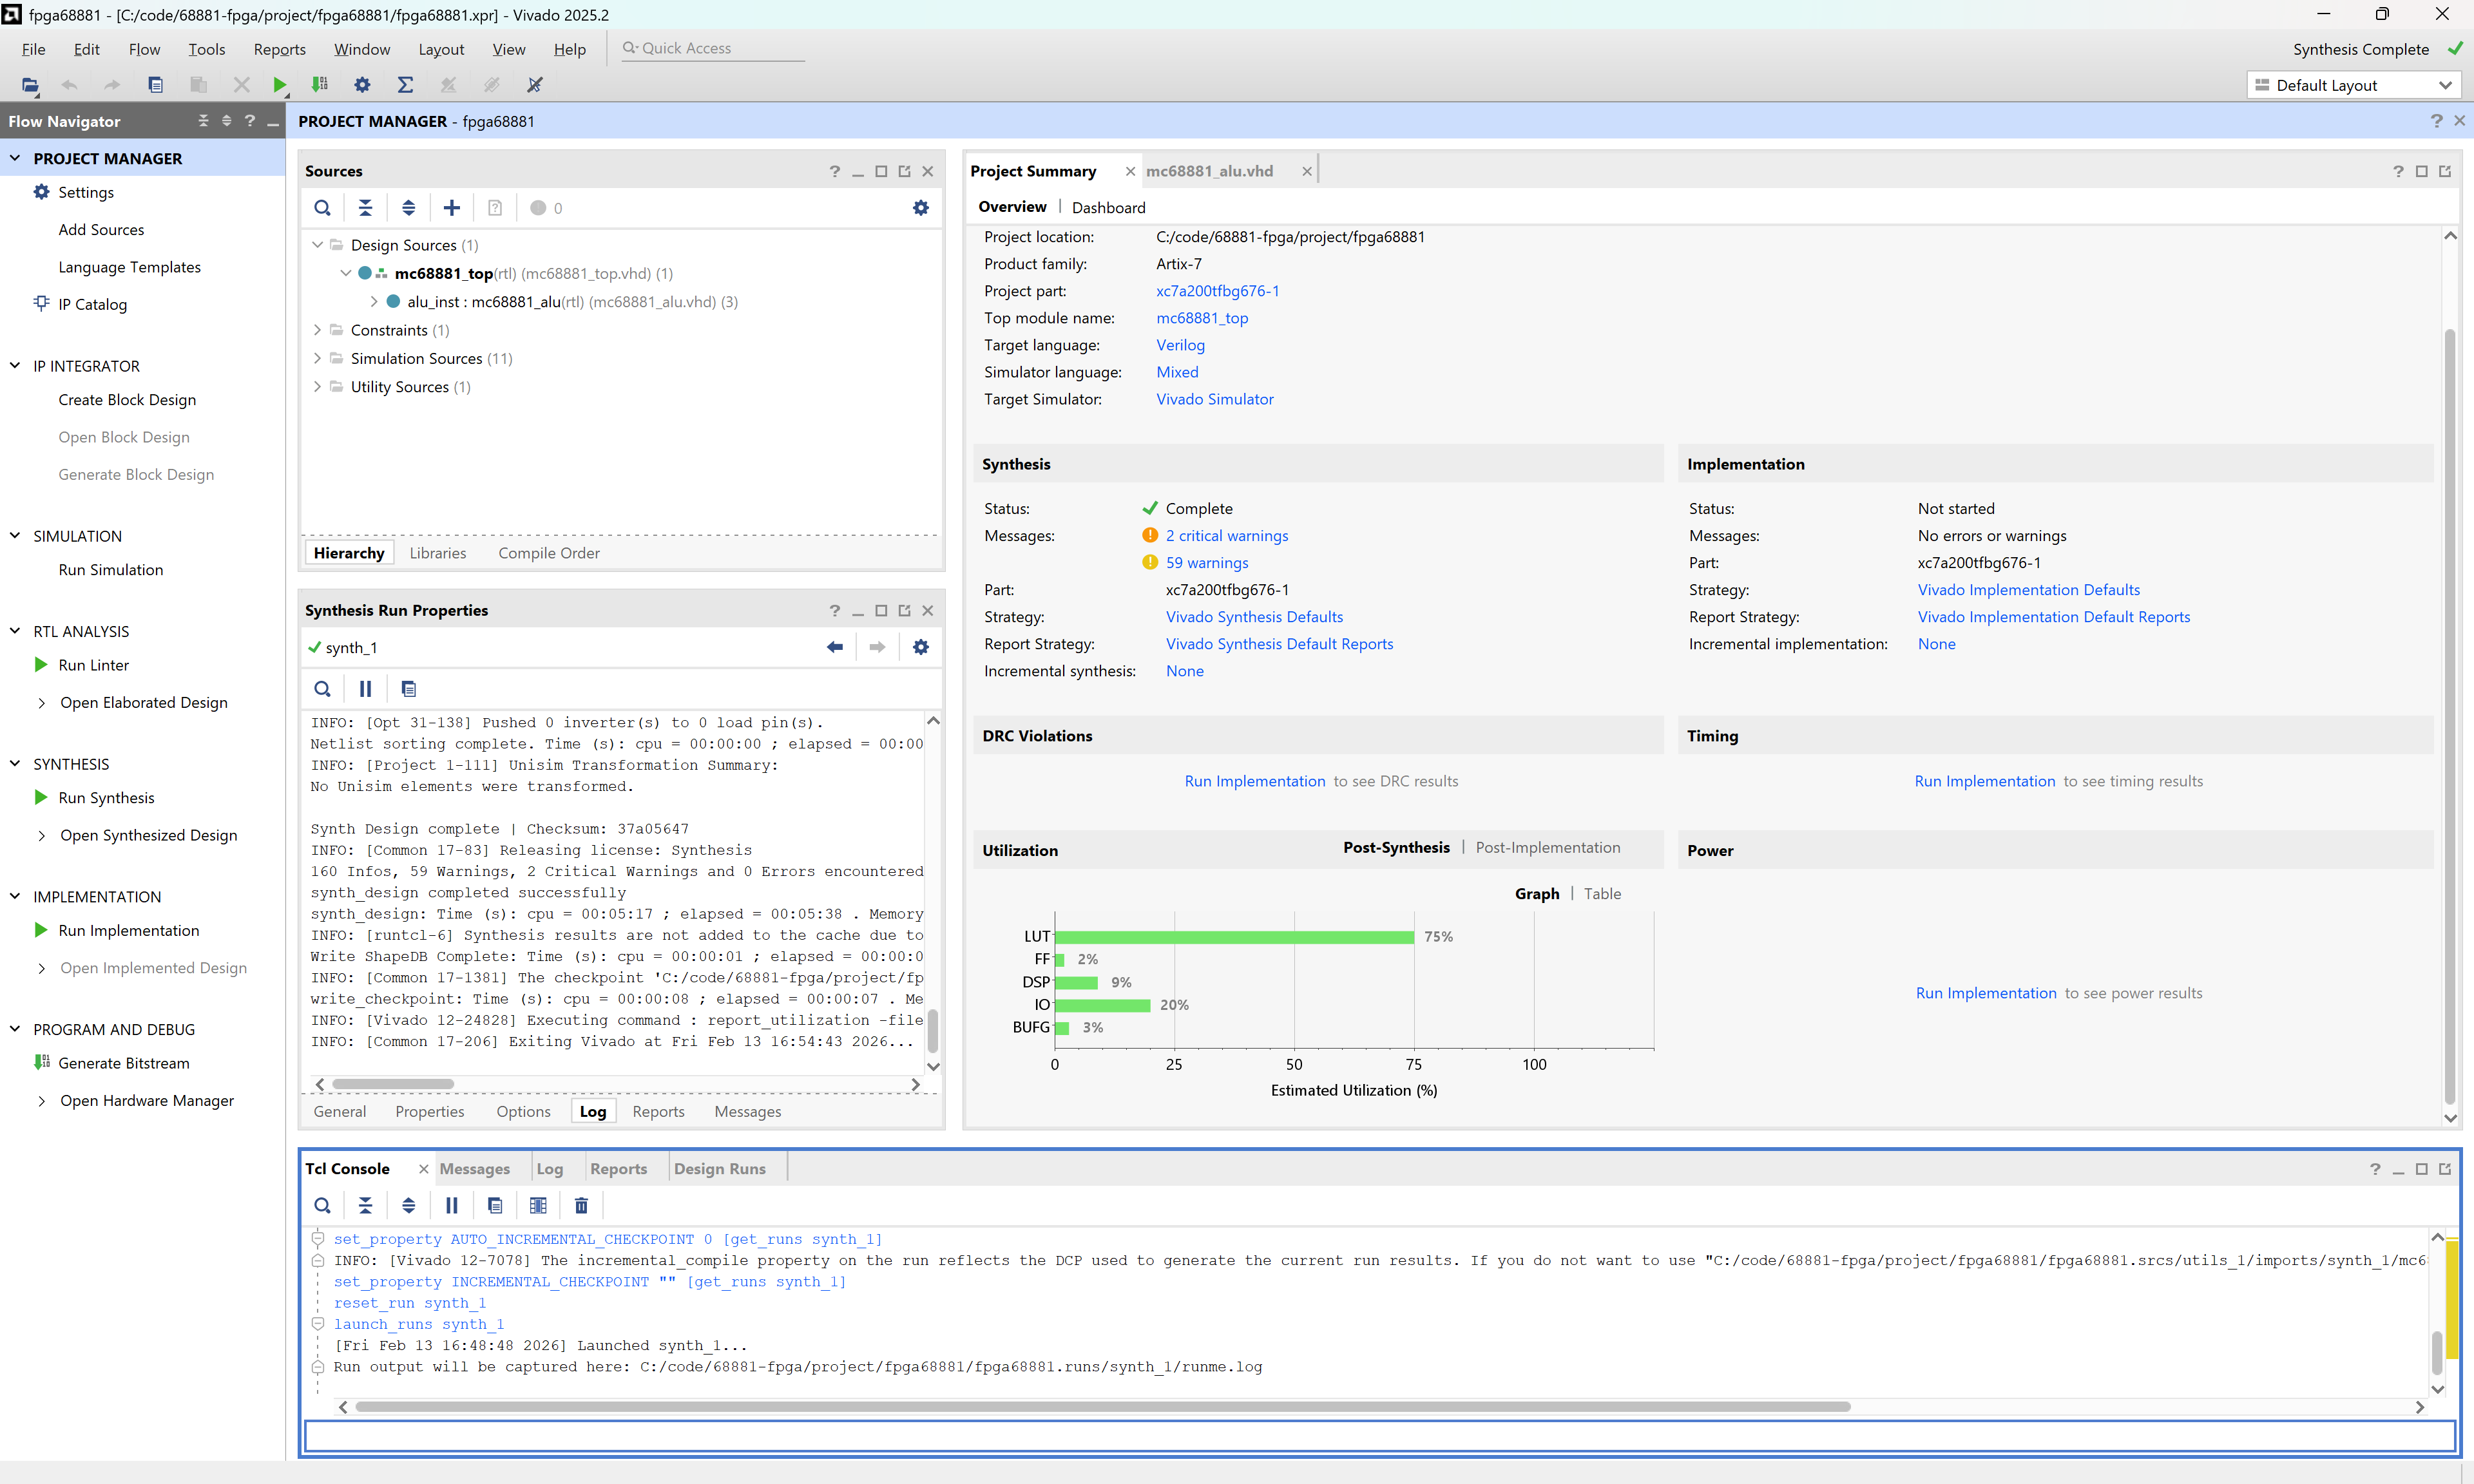This screenshot has width=2474, height=1484.
Task: Switch Utilization view to Table
Action: (x=1602, y=894)
